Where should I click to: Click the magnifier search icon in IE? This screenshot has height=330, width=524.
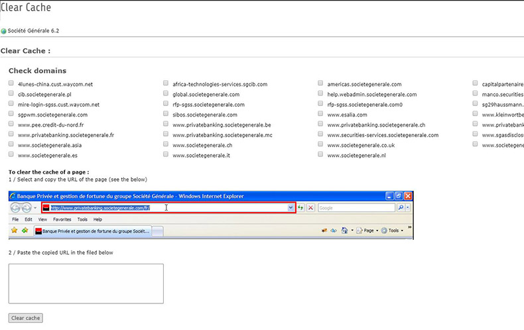point(401,208)
